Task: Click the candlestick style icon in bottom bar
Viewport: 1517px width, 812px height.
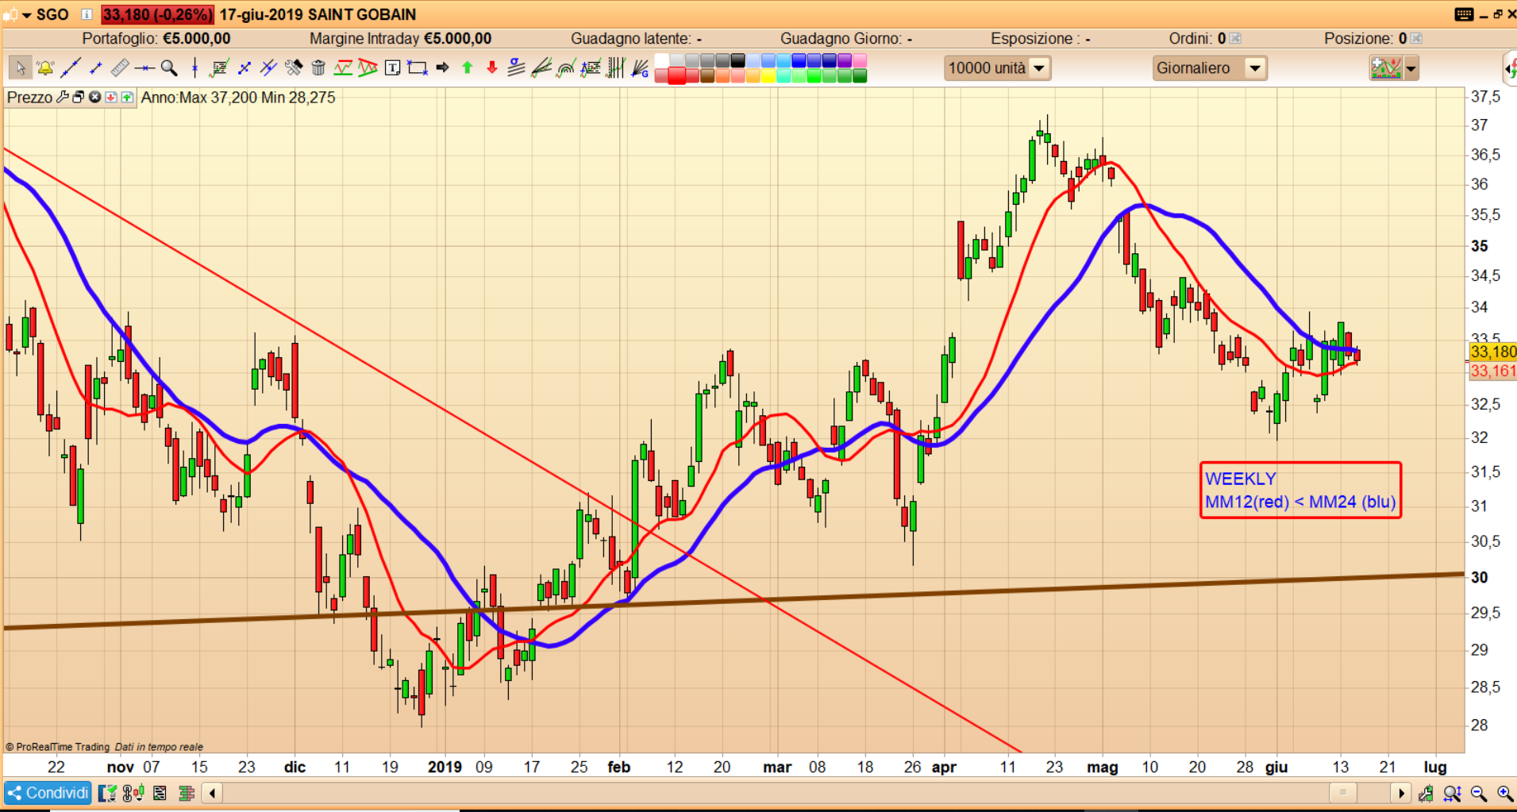Action: (133, 793)
